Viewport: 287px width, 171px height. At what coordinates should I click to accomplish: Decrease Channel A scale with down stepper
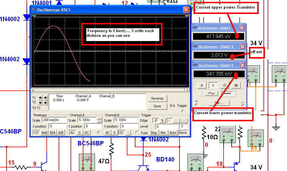tap(99, 121)
